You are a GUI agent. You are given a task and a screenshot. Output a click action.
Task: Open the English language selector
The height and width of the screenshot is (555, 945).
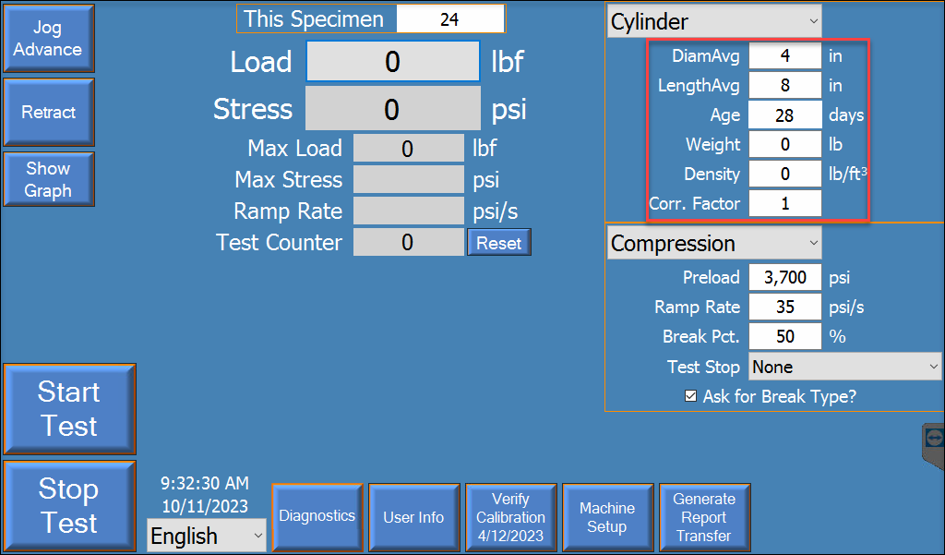(x=206, y=536)
